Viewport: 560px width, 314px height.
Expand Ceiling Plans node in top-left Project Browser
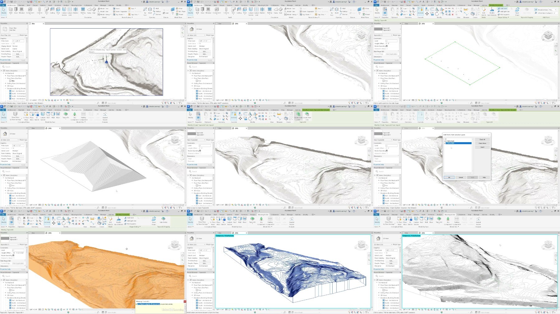point(6,84)
